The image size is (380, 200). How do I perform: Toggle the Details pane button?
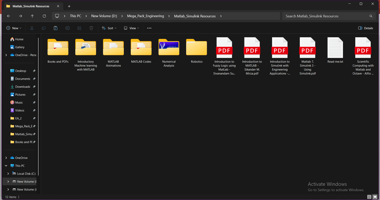pyautogui.click(x=365, y=28)
